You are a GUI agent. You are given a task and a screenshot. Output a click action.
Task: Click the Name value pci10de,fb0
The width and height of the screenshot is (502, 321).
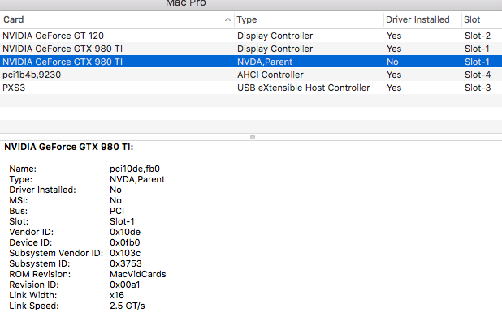tap(135, 169)
